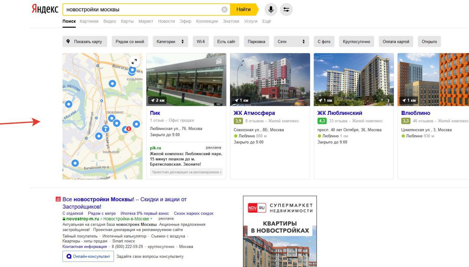The width and height of the screenshot is (469, 267).
Task: Open the Карты tab
Action: 127,21
